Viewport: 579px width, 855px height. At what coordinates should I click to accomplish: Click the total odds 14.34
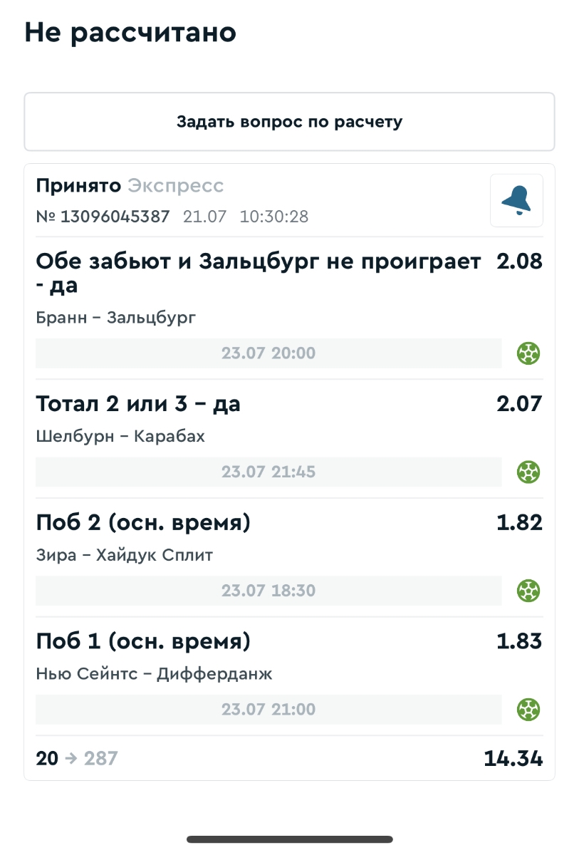[x=513, y=759]
